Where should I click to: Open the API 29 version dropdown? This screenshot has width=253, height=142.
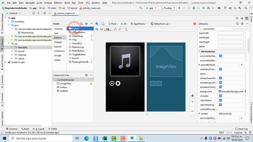125,24
